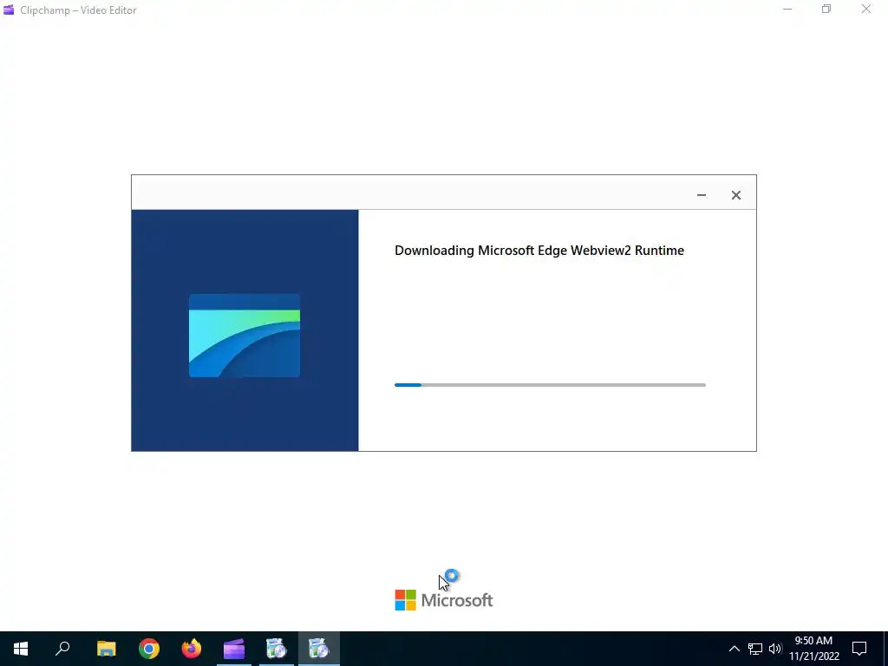Click the Webview2 app logo image
This screenshot has height=666, width=888.
244,336
